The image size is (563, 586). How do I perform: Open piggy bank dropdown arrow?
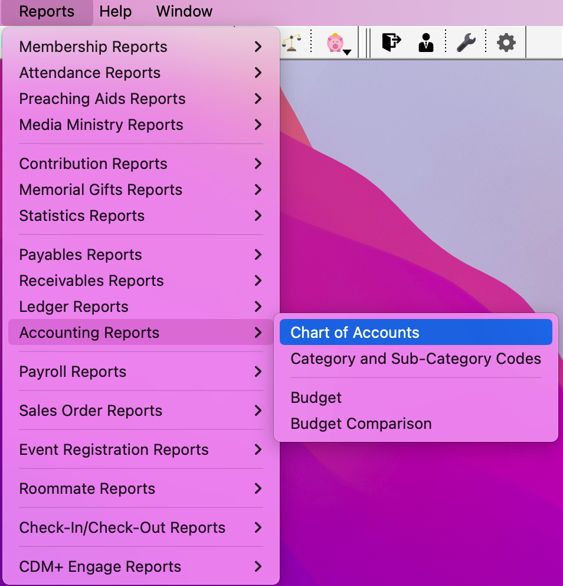point(347,52)
